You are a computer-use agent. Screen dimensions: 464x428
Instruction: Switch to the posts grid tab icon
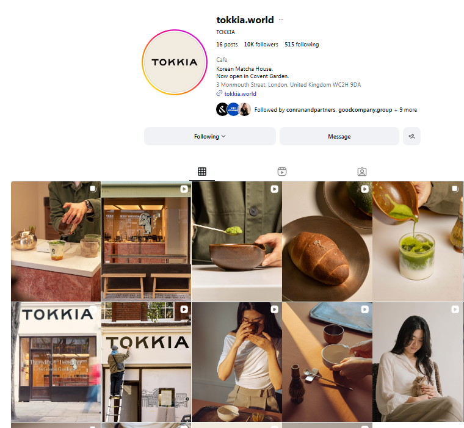202,172
